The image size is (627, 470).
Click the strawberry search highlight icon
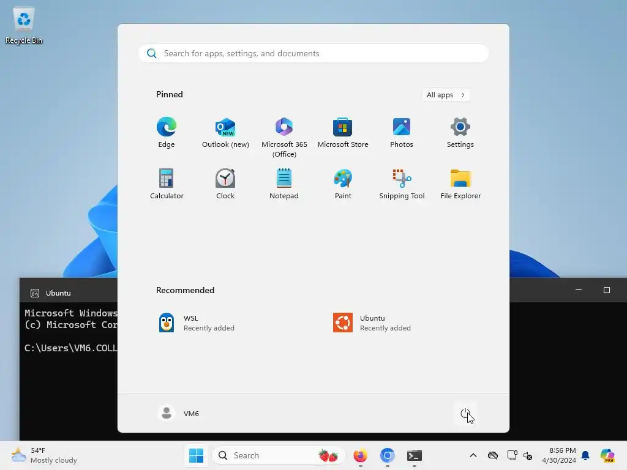pyautogui.click(x=328, y=455)
